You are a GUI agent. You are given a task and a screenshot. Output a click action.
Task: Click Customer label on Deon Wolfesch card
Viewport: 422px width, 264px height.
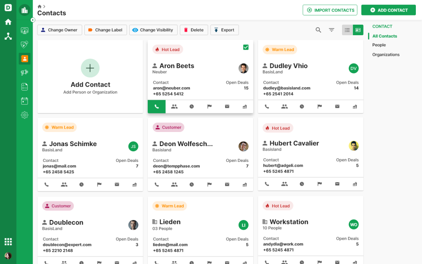[168, 128]
